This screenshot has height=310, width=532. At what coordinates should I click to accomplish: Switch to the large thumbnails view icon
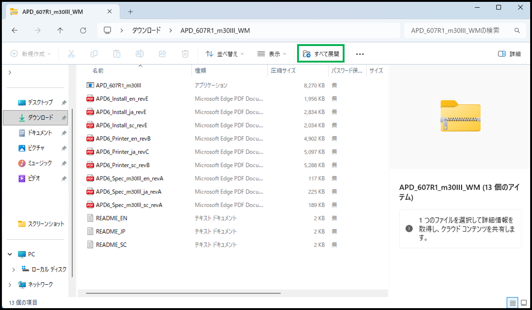[x=524, y=303]
